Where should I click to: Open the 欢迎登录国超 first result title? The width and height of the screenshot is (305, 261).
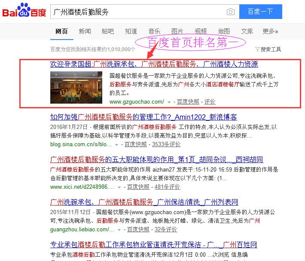tap(154, 64)
